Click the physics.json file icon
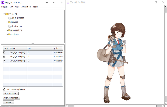The image size is (167, 107). [9, 26]
